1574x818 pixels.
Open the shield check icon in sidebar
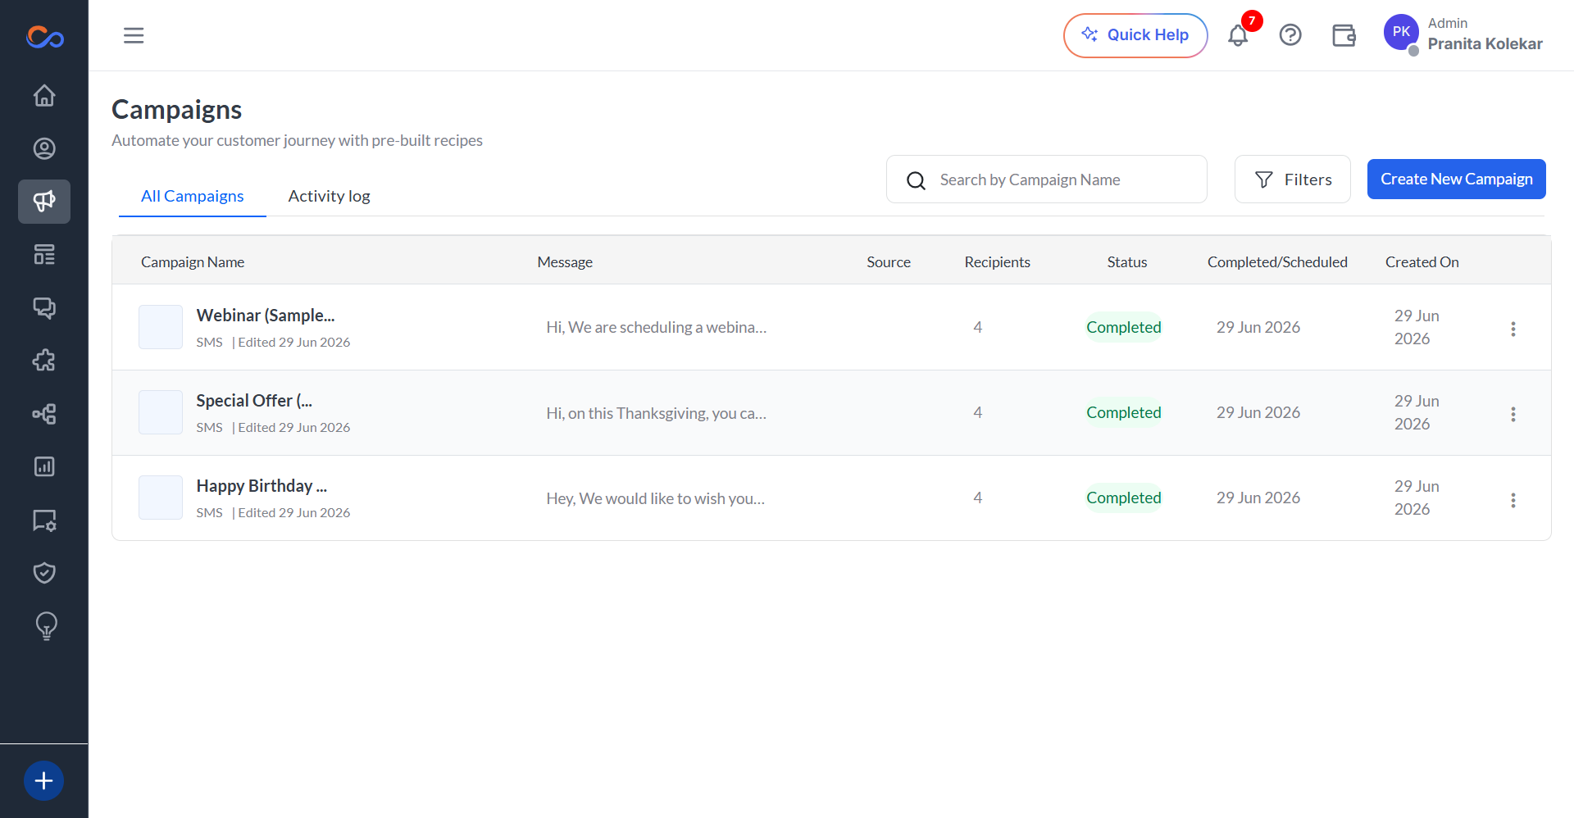click(x=44, y=573)
